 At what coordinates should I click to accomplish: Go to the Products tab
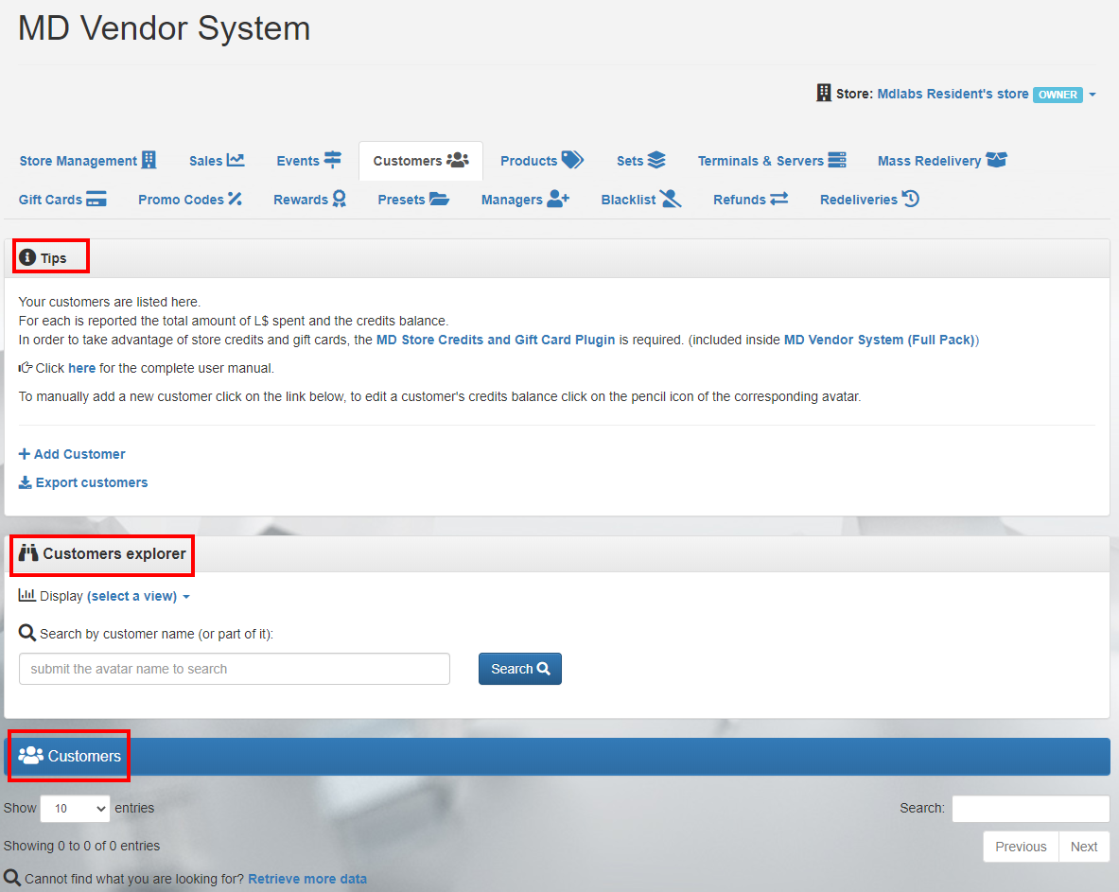(x=542, y=161)
